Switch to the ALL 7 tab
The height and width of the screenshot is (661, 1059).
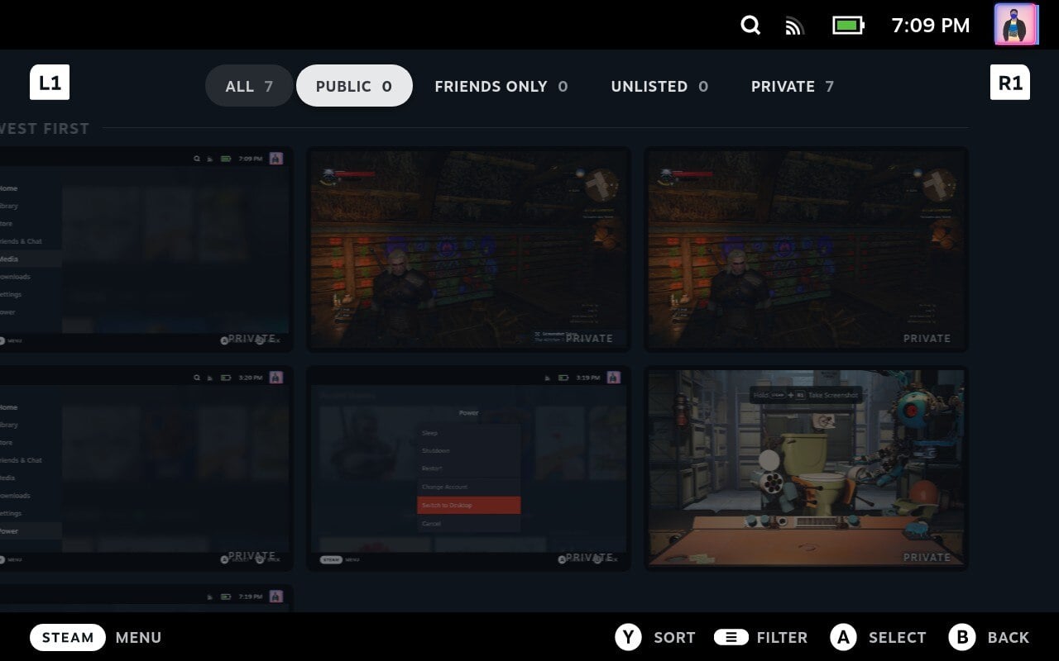249,86
